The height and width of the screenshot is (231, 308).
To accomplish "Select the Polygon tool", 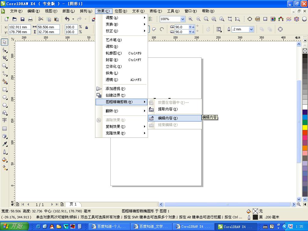I will tap(4, 105).
